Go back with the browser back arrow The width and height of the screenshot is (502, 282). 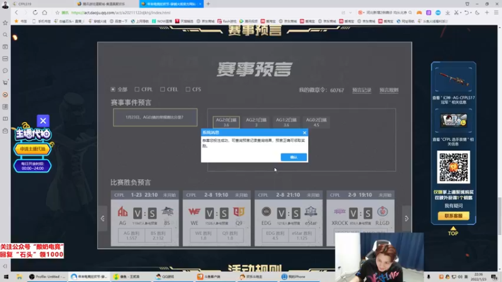click(16, 13)
